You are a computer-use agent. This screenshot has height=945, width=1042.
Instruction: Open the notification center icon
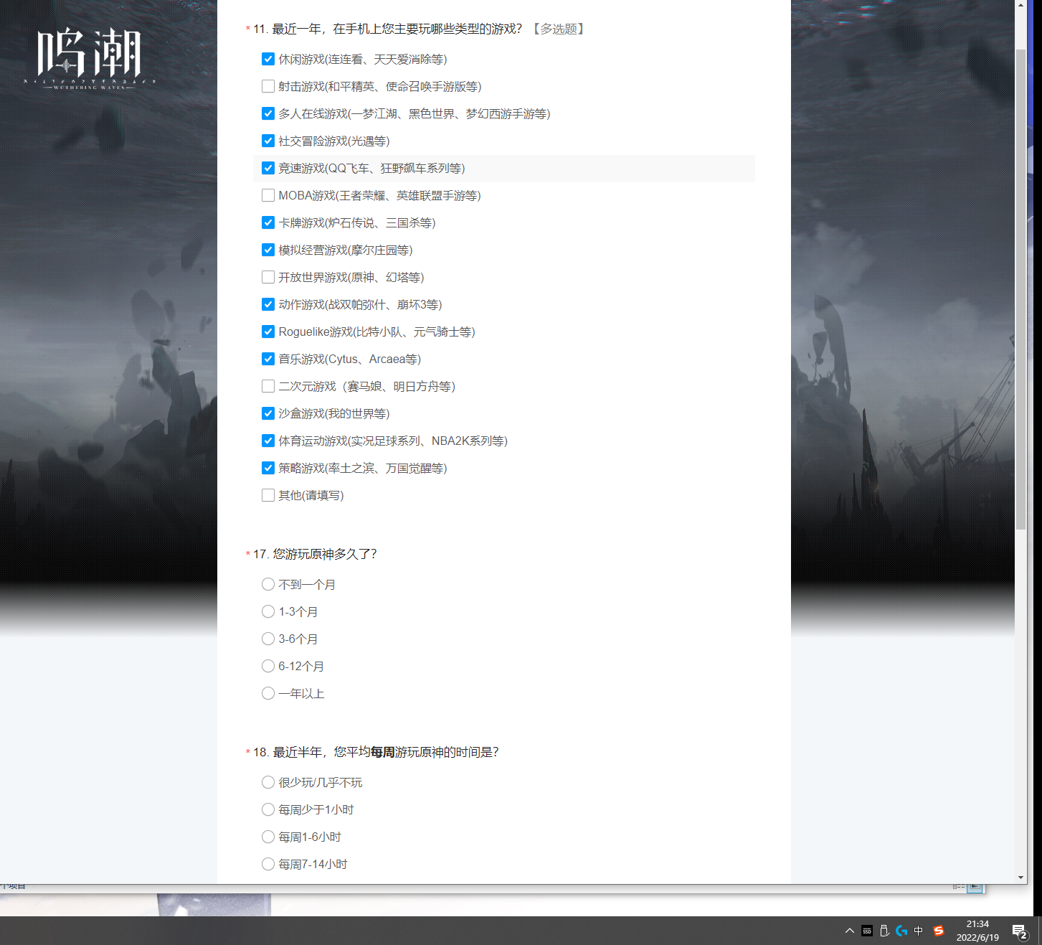[x=1020, y=931]
